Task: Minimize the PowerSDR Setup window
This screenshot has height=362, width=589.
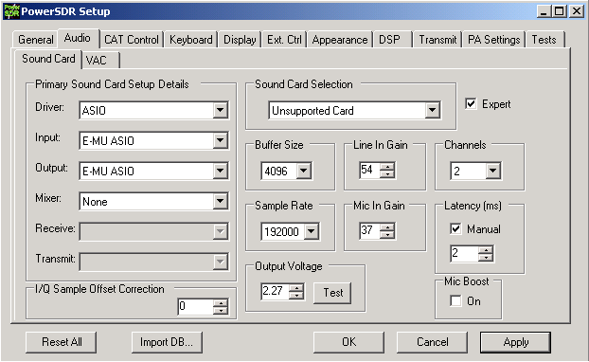Action: [x=544, y=11]
